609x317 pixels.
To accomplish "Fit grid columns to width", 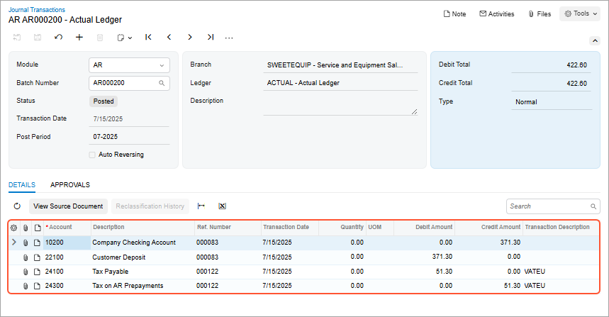I will coord(201,206).
